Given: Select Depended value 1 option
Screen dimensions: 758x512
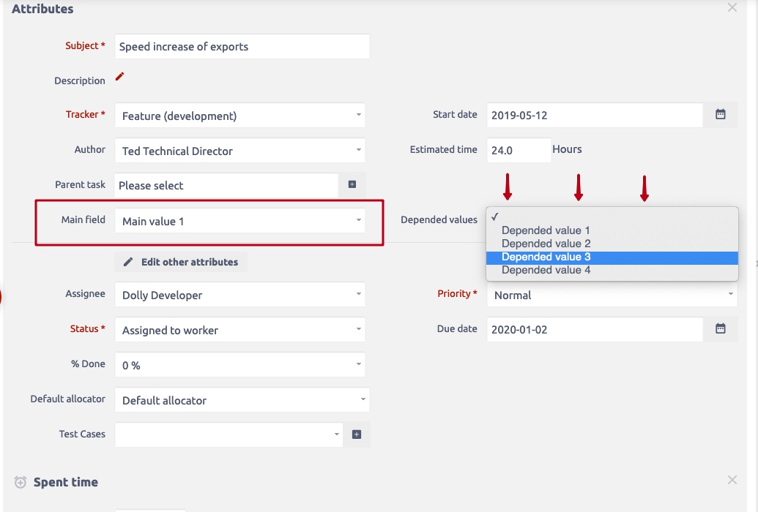Looking at the screenshot, I should click(546, 230).
